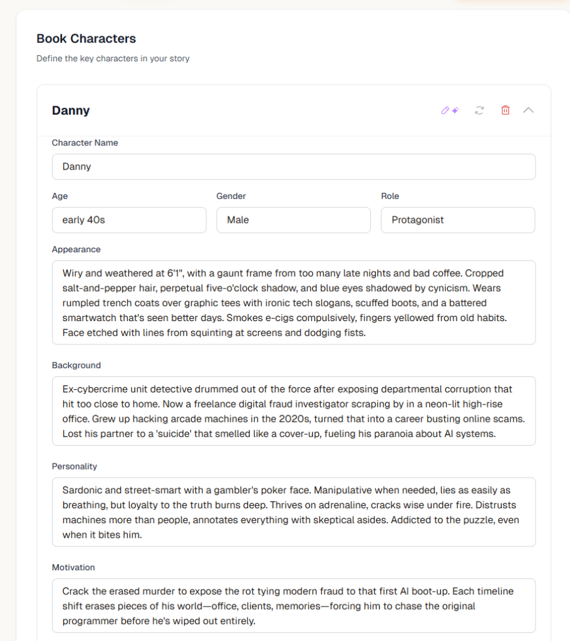Click into the Motivation text box
This screenshot has width=570, height=641.
click(293, 605)
